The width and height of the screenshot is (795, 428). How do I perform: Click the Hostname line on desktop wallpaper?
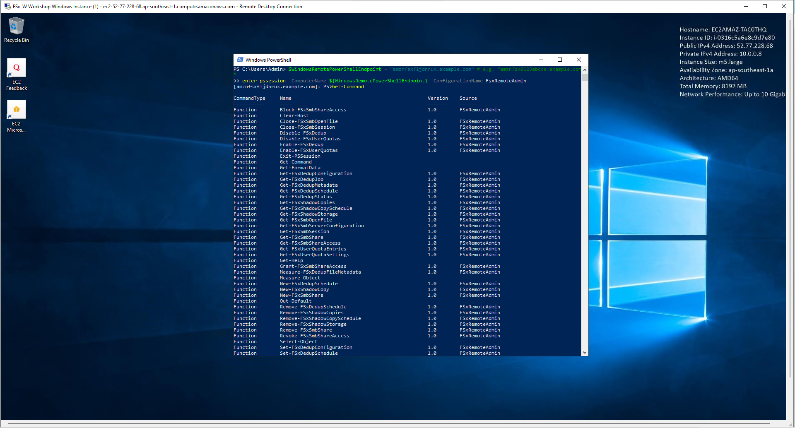point(723,29)
